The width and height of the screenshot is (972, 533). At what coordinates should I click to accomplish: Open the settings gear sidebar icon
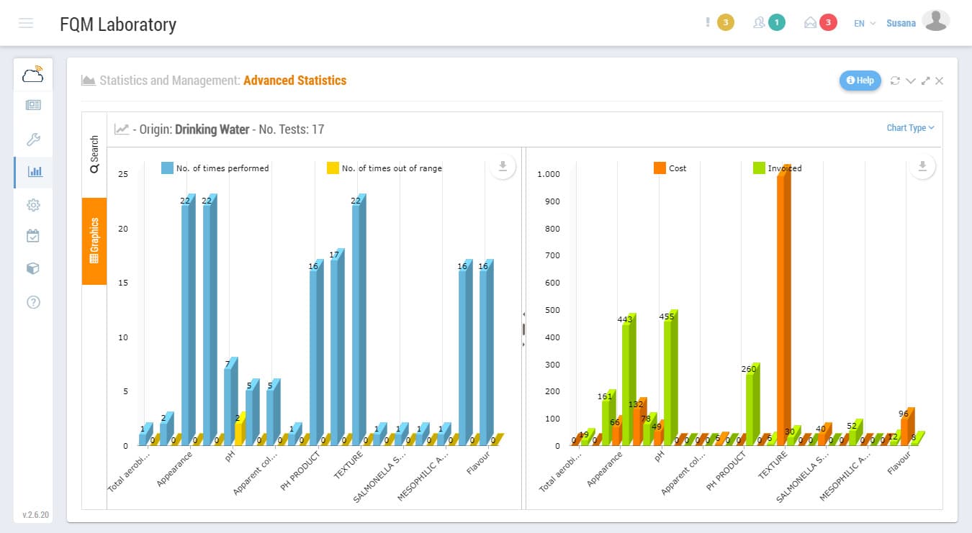(x=33, y=205)
